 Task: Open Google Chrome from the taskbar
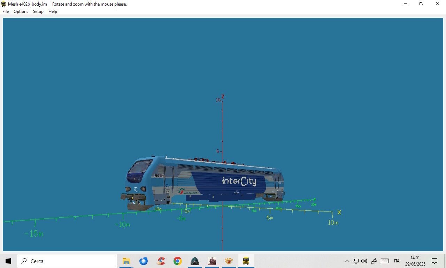pos(178,261)
